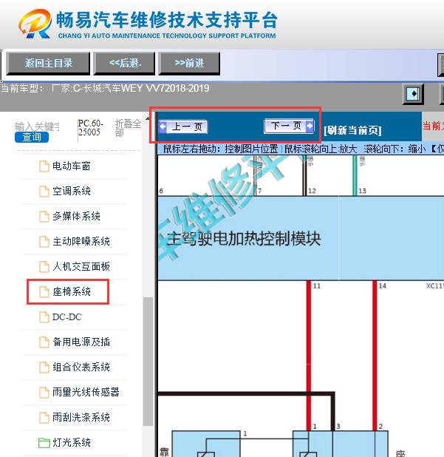Click pin number 13 above the module
Screen dimensions: 444x457
point(362,191)
